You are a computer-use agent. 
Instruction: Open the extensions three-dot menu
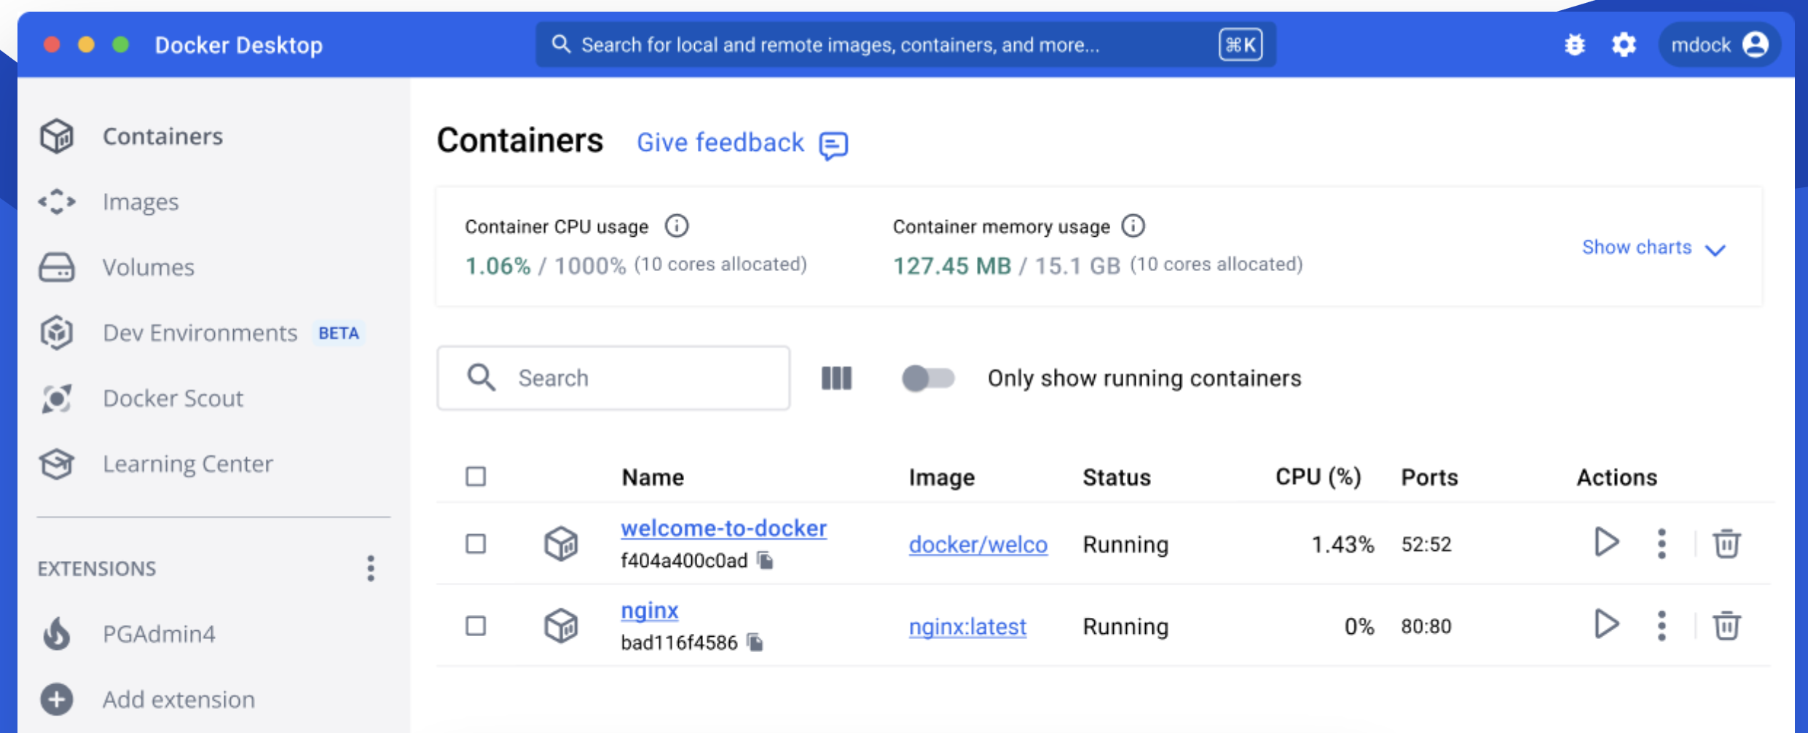pyautogui.click(x=371, y=568)
